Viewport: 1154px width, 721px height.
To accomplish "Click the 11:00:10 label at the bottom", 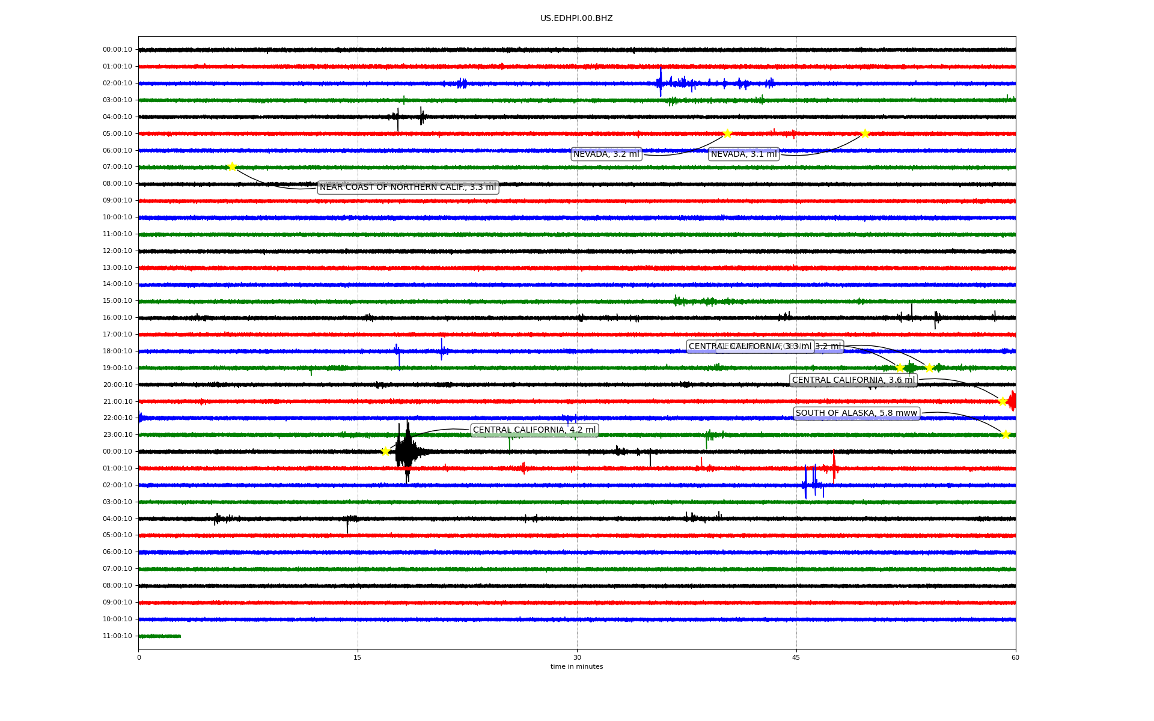I will click(x=117, y=636).
